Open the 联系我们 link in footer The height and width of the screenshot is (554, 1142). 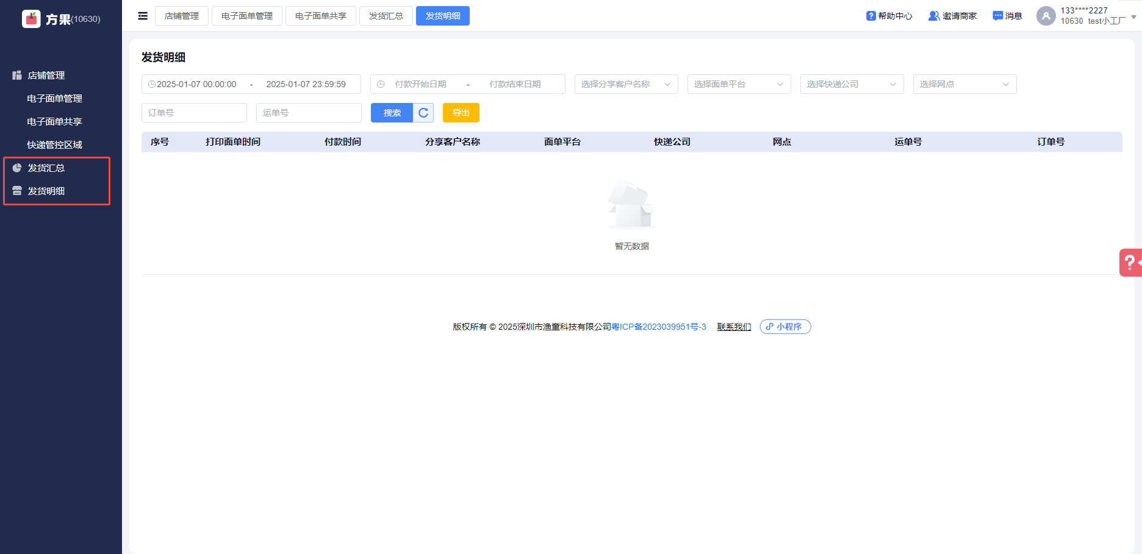pyautogui.click(x=734, y=327)
